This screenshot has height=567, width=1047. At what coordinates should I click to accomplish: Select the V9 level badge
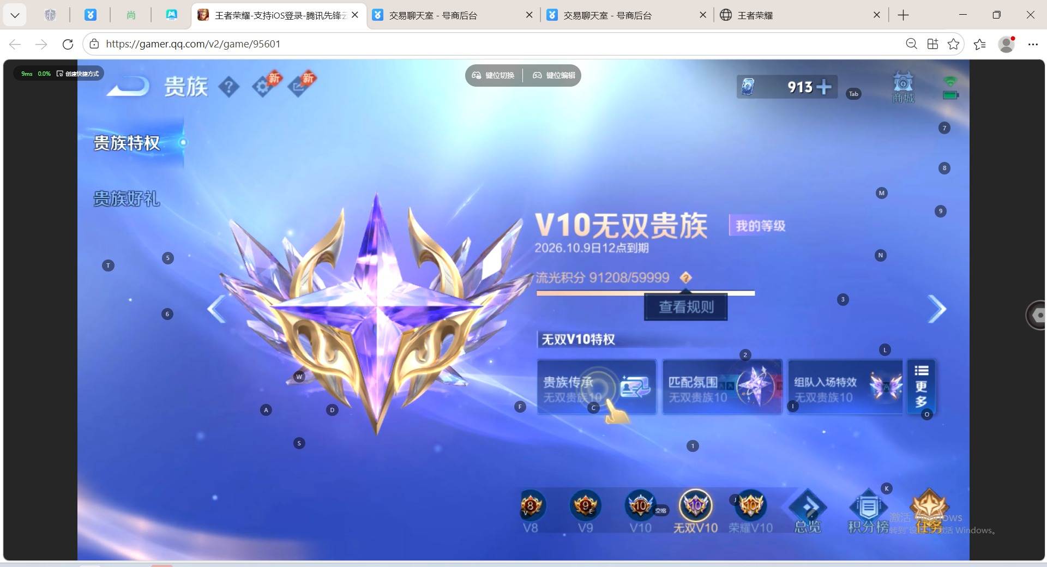tap(585, 511)
